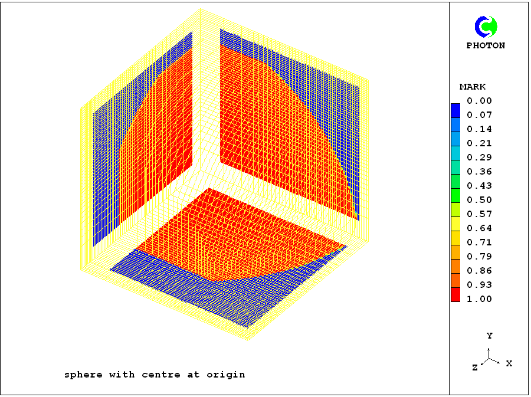Click the 1.00 legend value label

point(479,299)
